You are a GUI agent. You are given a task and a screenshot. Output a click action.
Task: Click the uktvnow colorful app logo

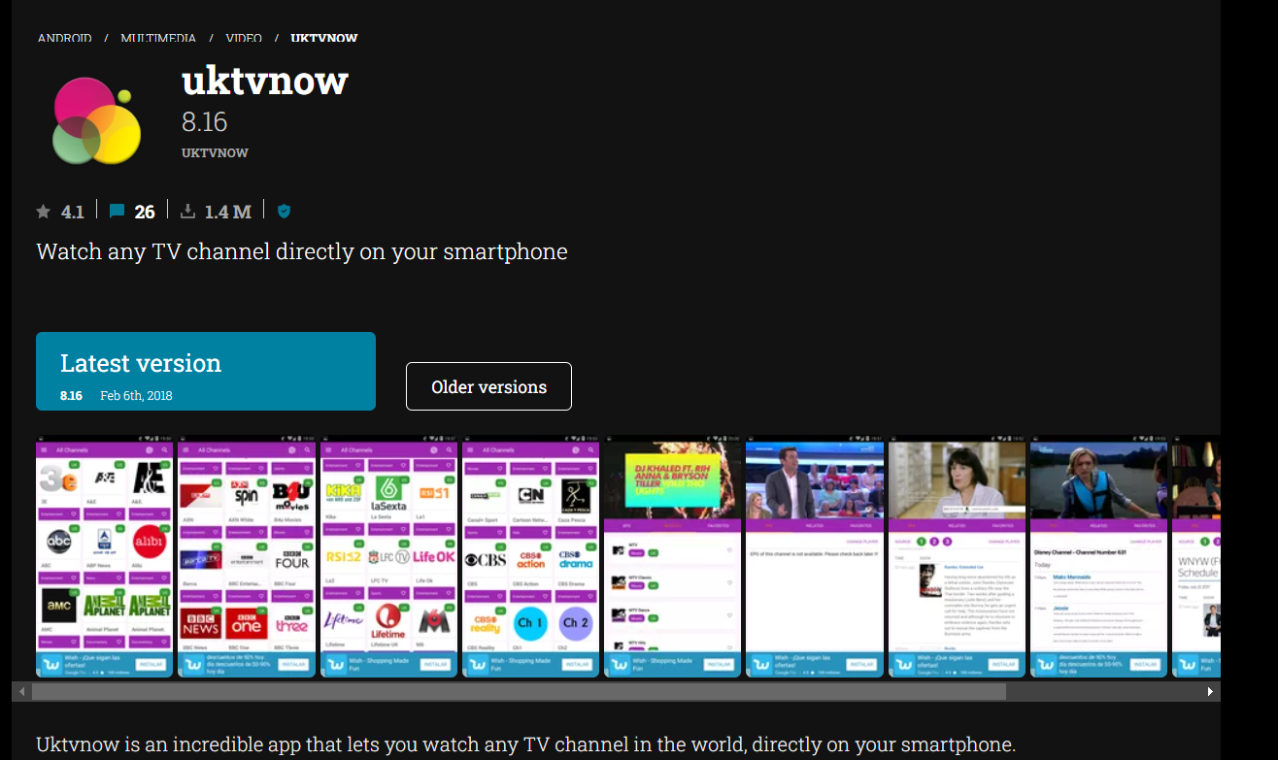click(96, 121)
